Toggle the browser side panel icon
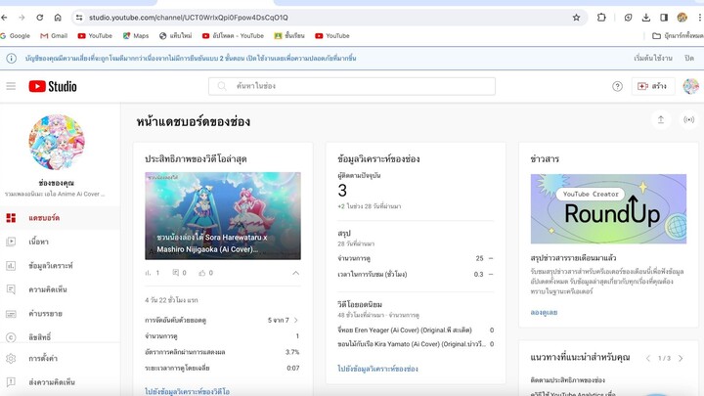 [x=664, y=18]
